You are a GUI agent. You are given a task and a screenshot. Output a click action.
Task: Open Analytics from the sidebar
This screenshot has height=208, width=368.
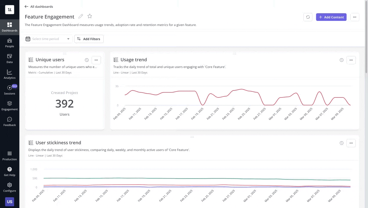[x=10, y=74]
